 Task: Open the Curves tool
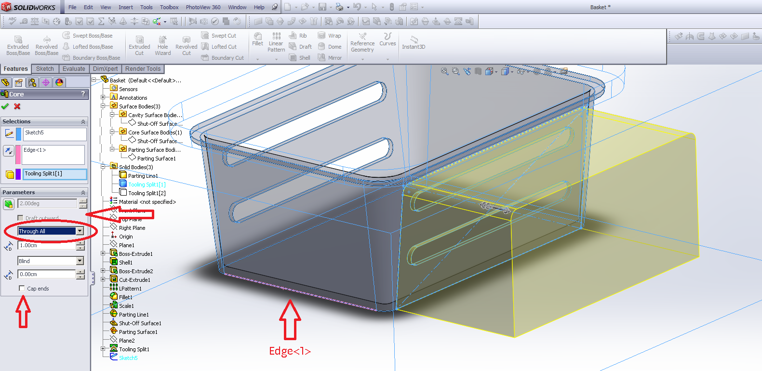[x=388, y=40]
